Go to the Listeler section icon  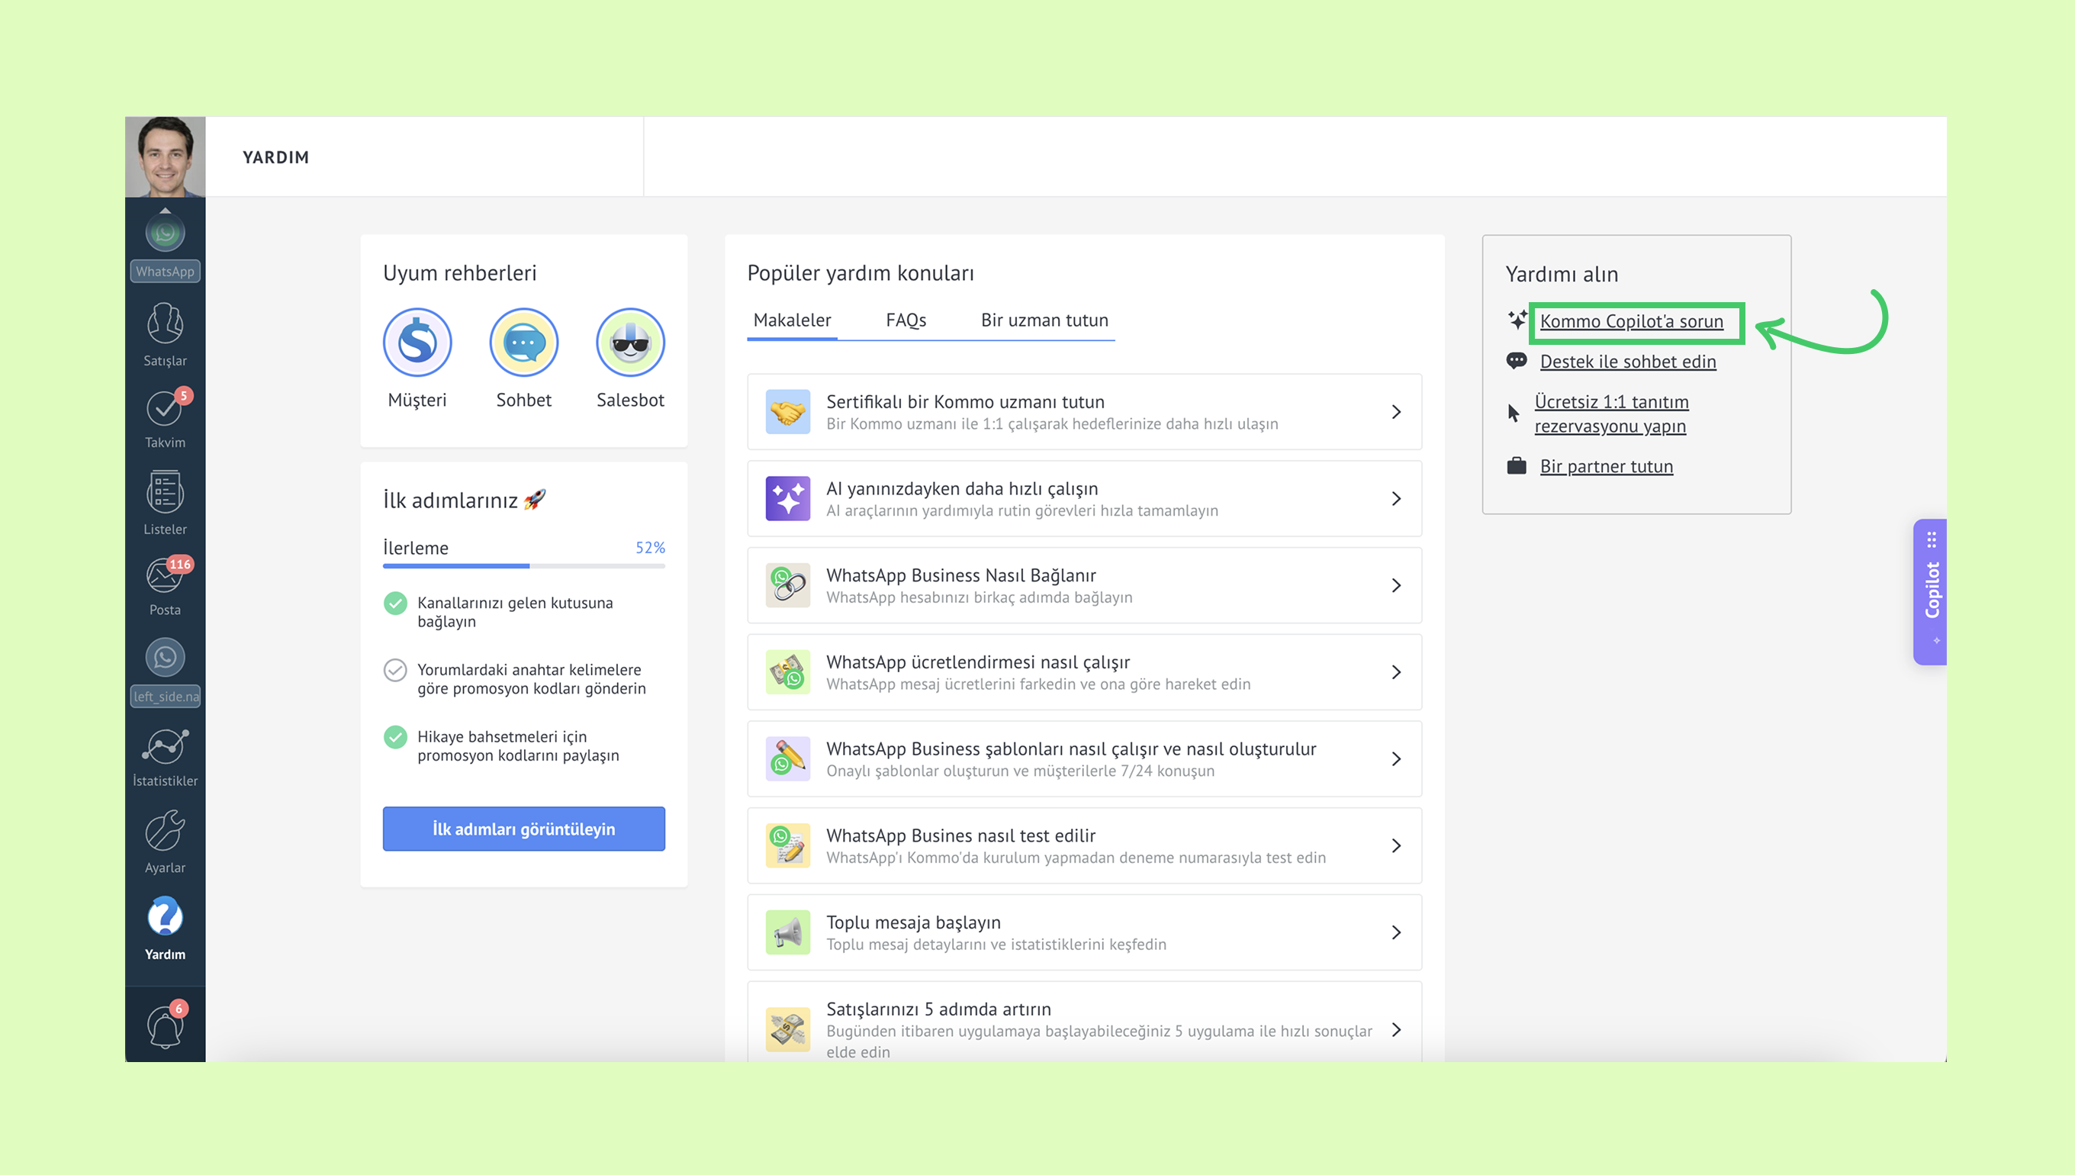(165, 492)
